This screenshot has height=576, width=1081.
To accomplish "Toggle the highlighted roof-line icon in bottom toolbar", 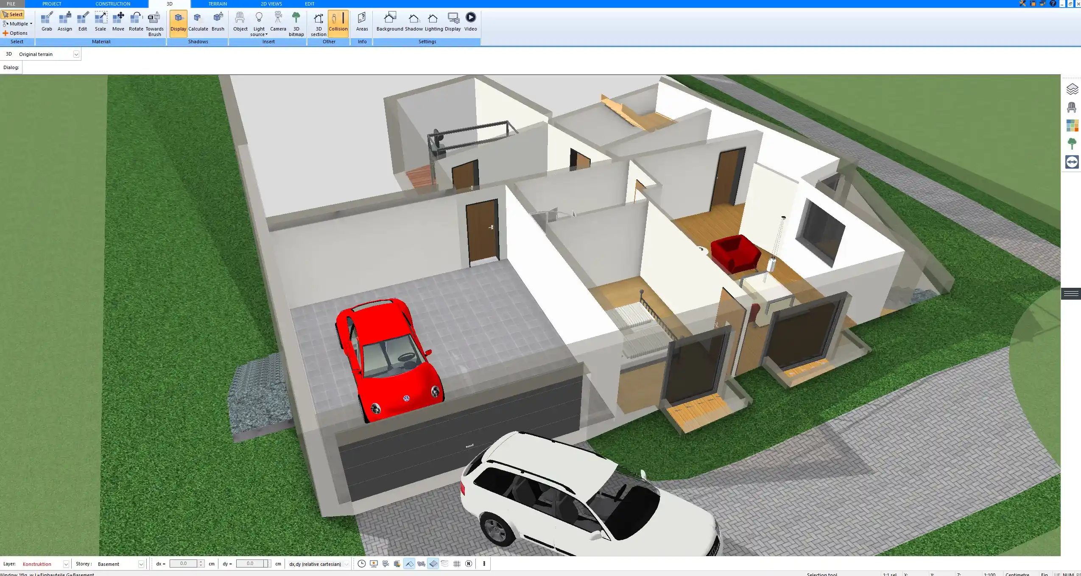I will [x=409, y=564].
